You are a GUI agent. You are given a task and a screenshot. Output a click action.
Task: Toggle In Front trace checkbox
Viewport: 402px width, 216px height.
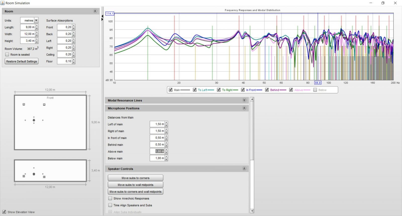(243, 90)
